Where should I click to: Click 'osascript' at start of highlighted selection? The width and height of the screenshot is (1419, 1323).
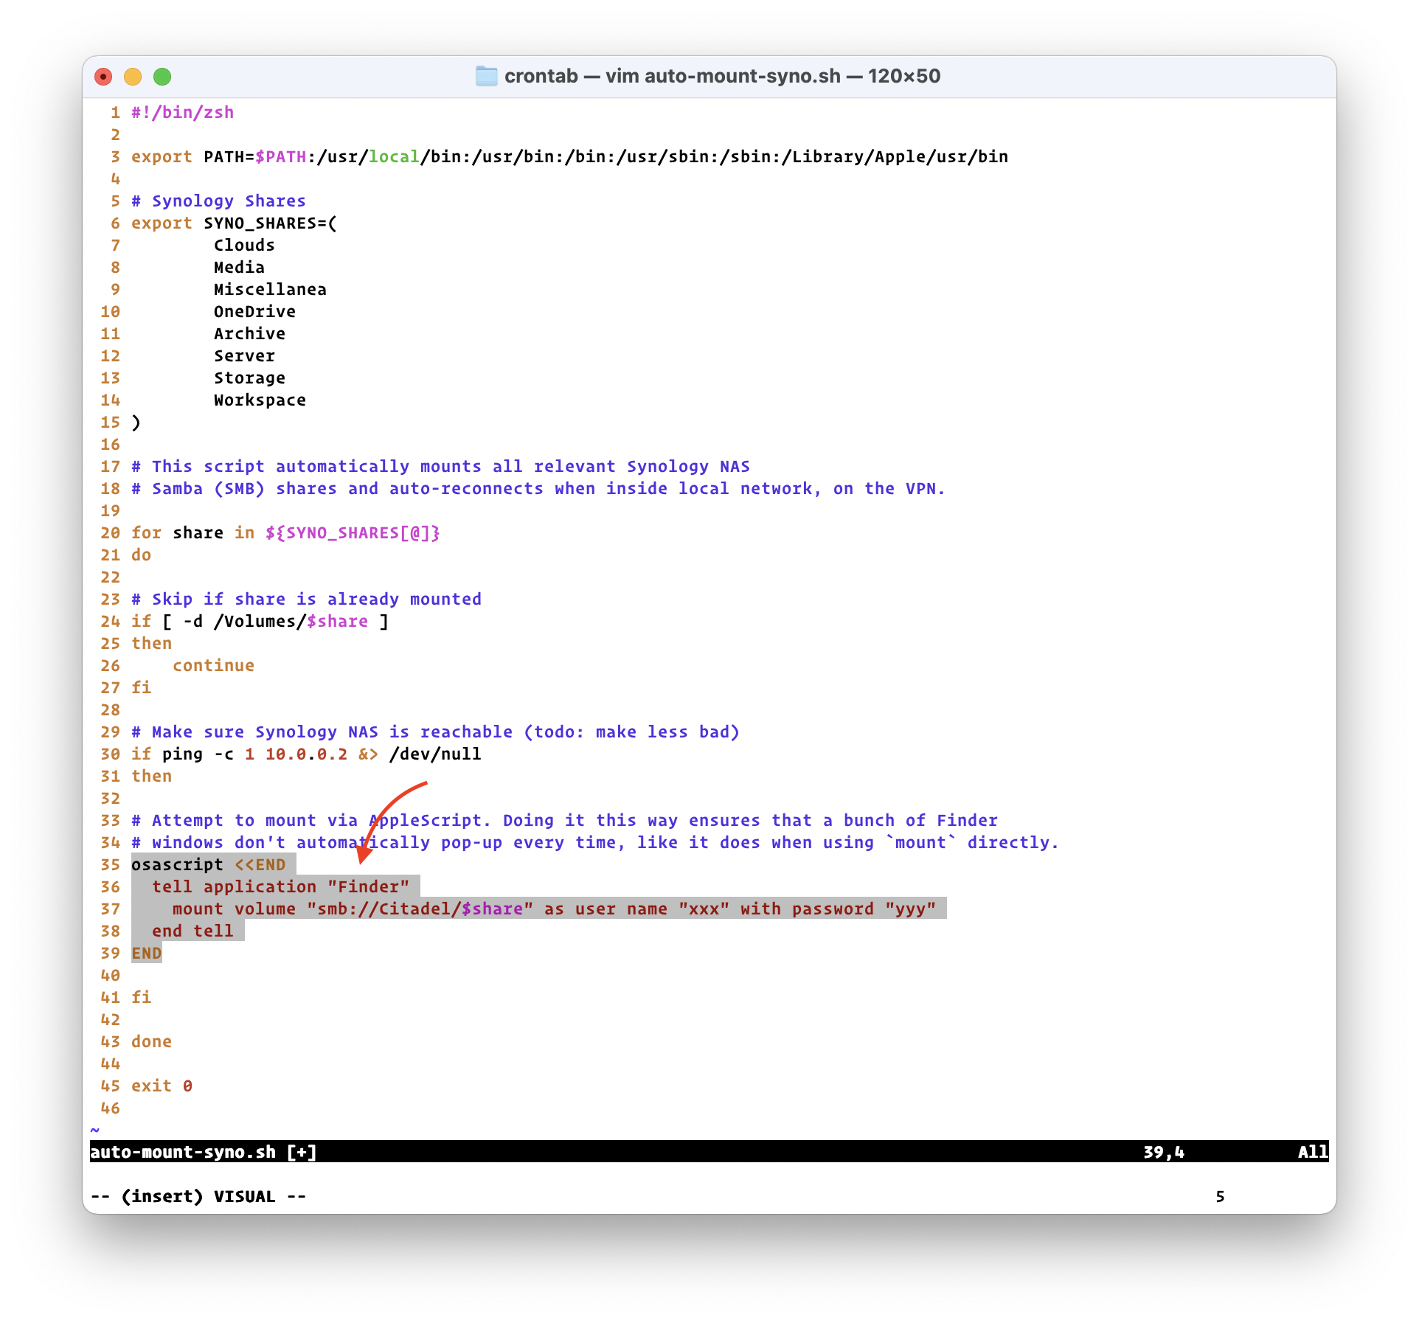pos(177,864)
